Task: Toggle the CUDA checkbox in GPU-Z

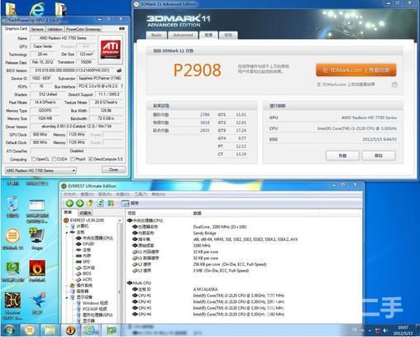Action: (x=54, y=159)
